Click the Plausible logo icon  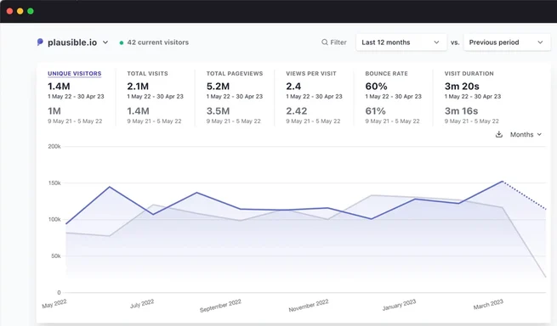click(x=40, y=42)
